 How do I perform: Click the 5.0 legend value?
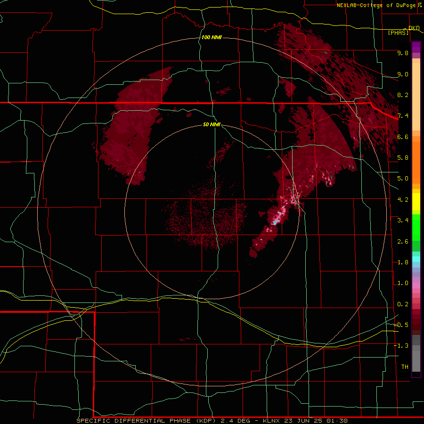pyautogui.click(x=403, y=179)
